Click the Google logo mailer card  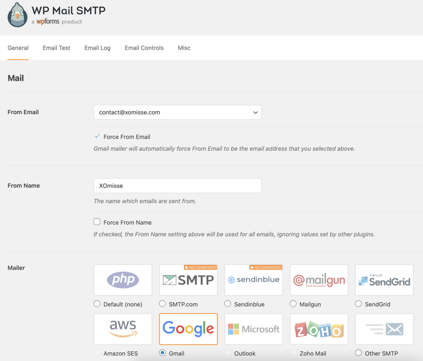click(x=188, y=329)
